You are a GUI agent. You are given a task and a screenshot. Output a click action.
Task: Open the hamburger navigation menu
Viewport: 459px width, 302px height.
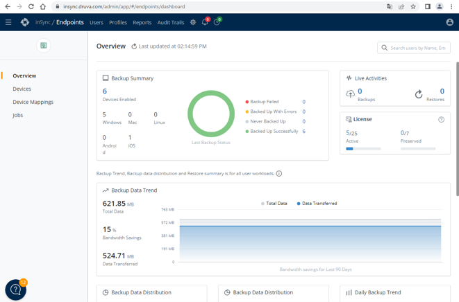pyautogui.click(x=8, y=22)
